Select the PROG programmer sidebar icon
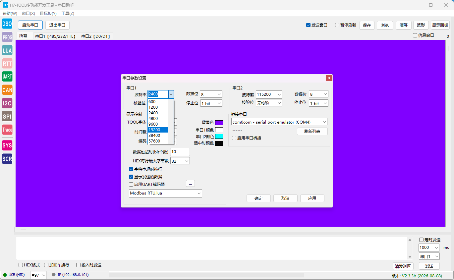Image resolution: width=454 pixels, height=280 pixels. click(x=7, y=37)
